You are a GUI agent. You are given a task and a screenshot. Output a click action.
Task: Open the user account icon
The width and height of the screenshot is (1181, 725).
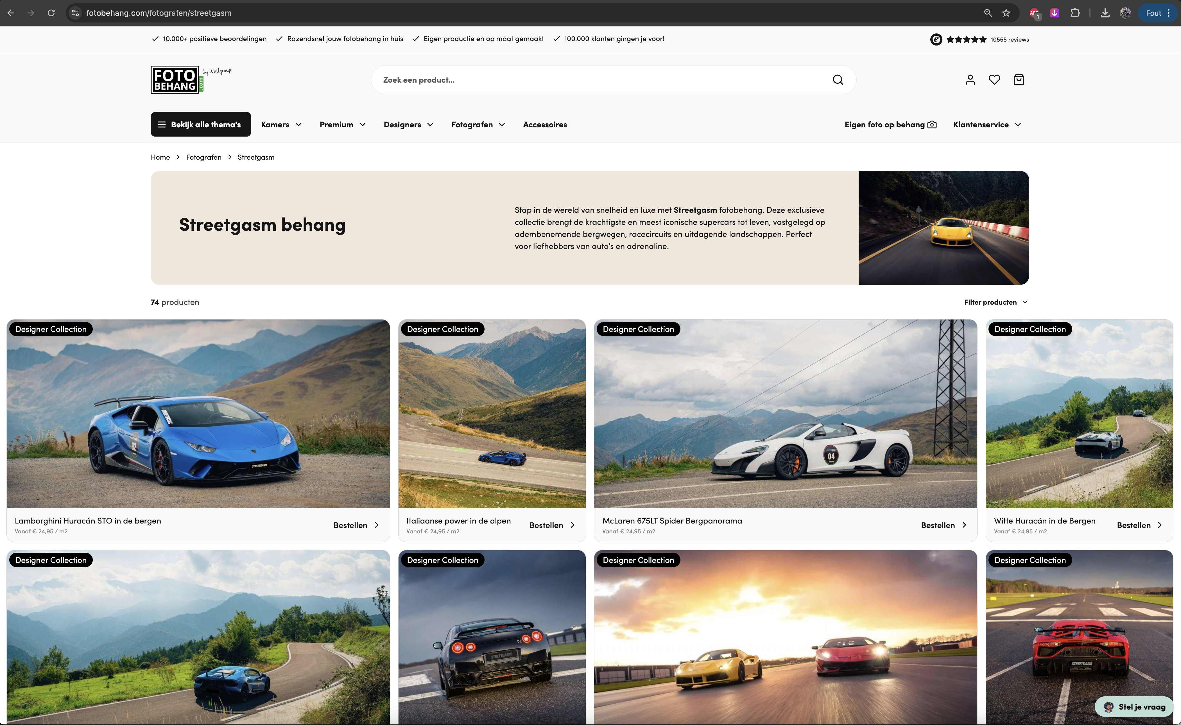click(x=970, y=80)
